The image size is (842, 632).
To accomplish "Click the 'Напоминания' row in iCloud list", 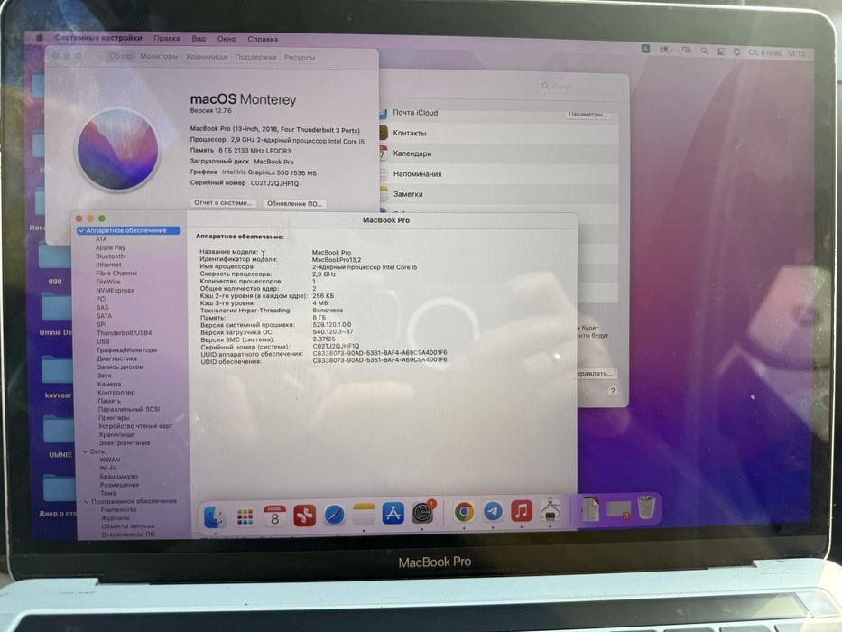I will click(x=498, y=173).
